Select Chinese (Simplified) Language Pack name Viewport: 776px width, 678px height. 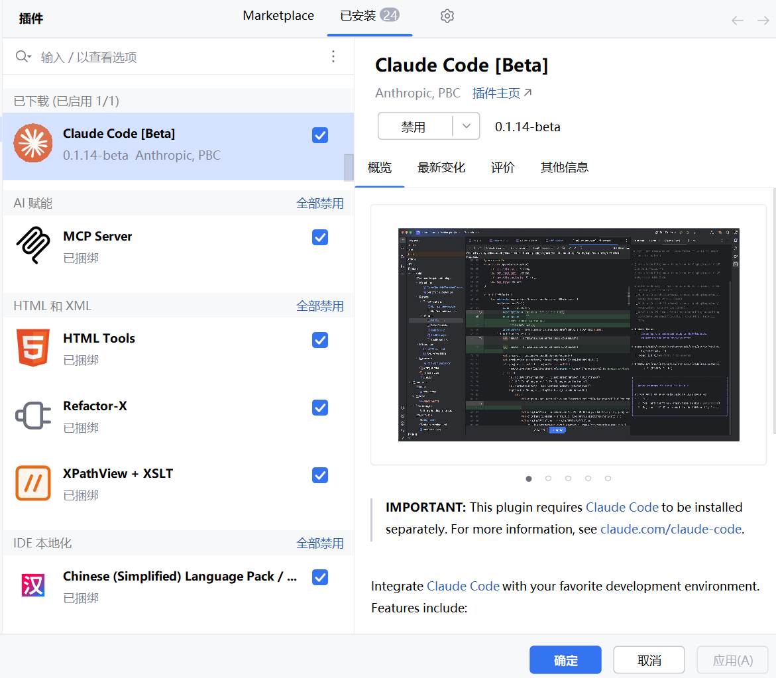point(180,577)
